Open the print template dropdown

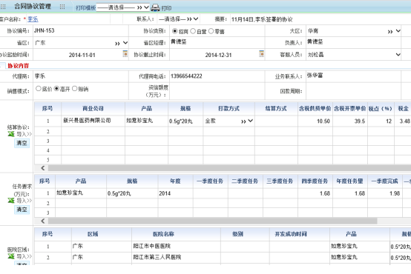(x=123, y=7)
